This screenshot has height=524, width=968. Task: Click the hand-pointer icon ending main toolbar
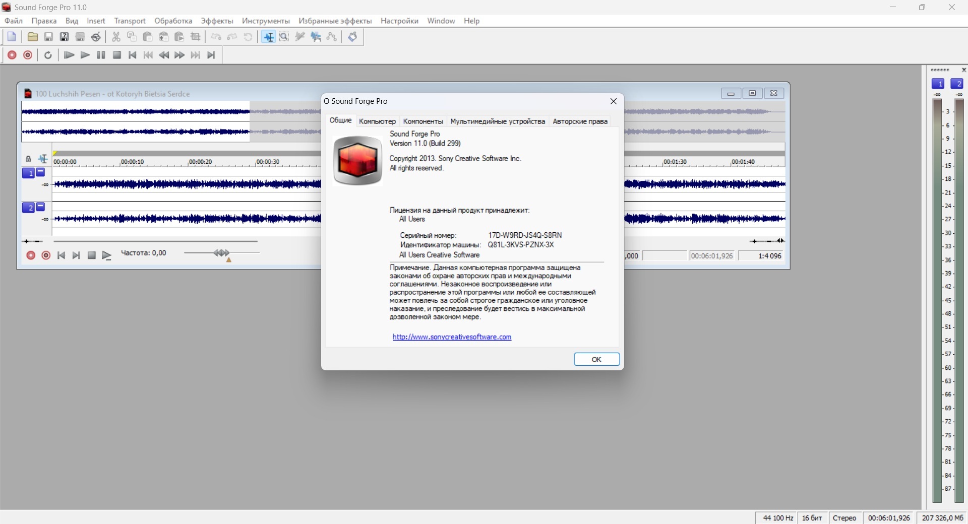[x=353, y=37]
